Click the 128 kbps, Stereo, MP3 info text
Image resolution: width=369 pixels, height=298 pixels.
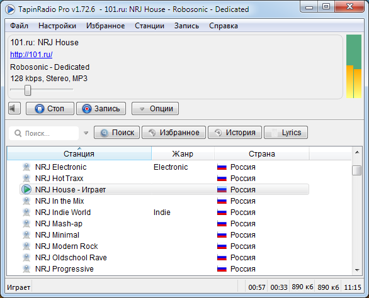point(48,78)
